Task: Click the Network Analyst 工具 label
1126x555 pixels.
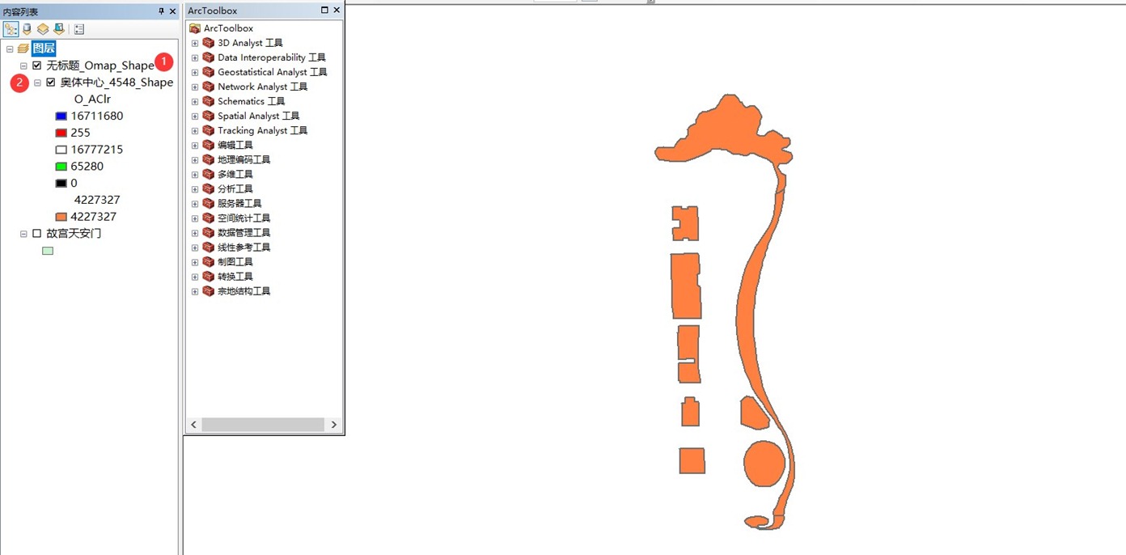Action: point(262,87)
